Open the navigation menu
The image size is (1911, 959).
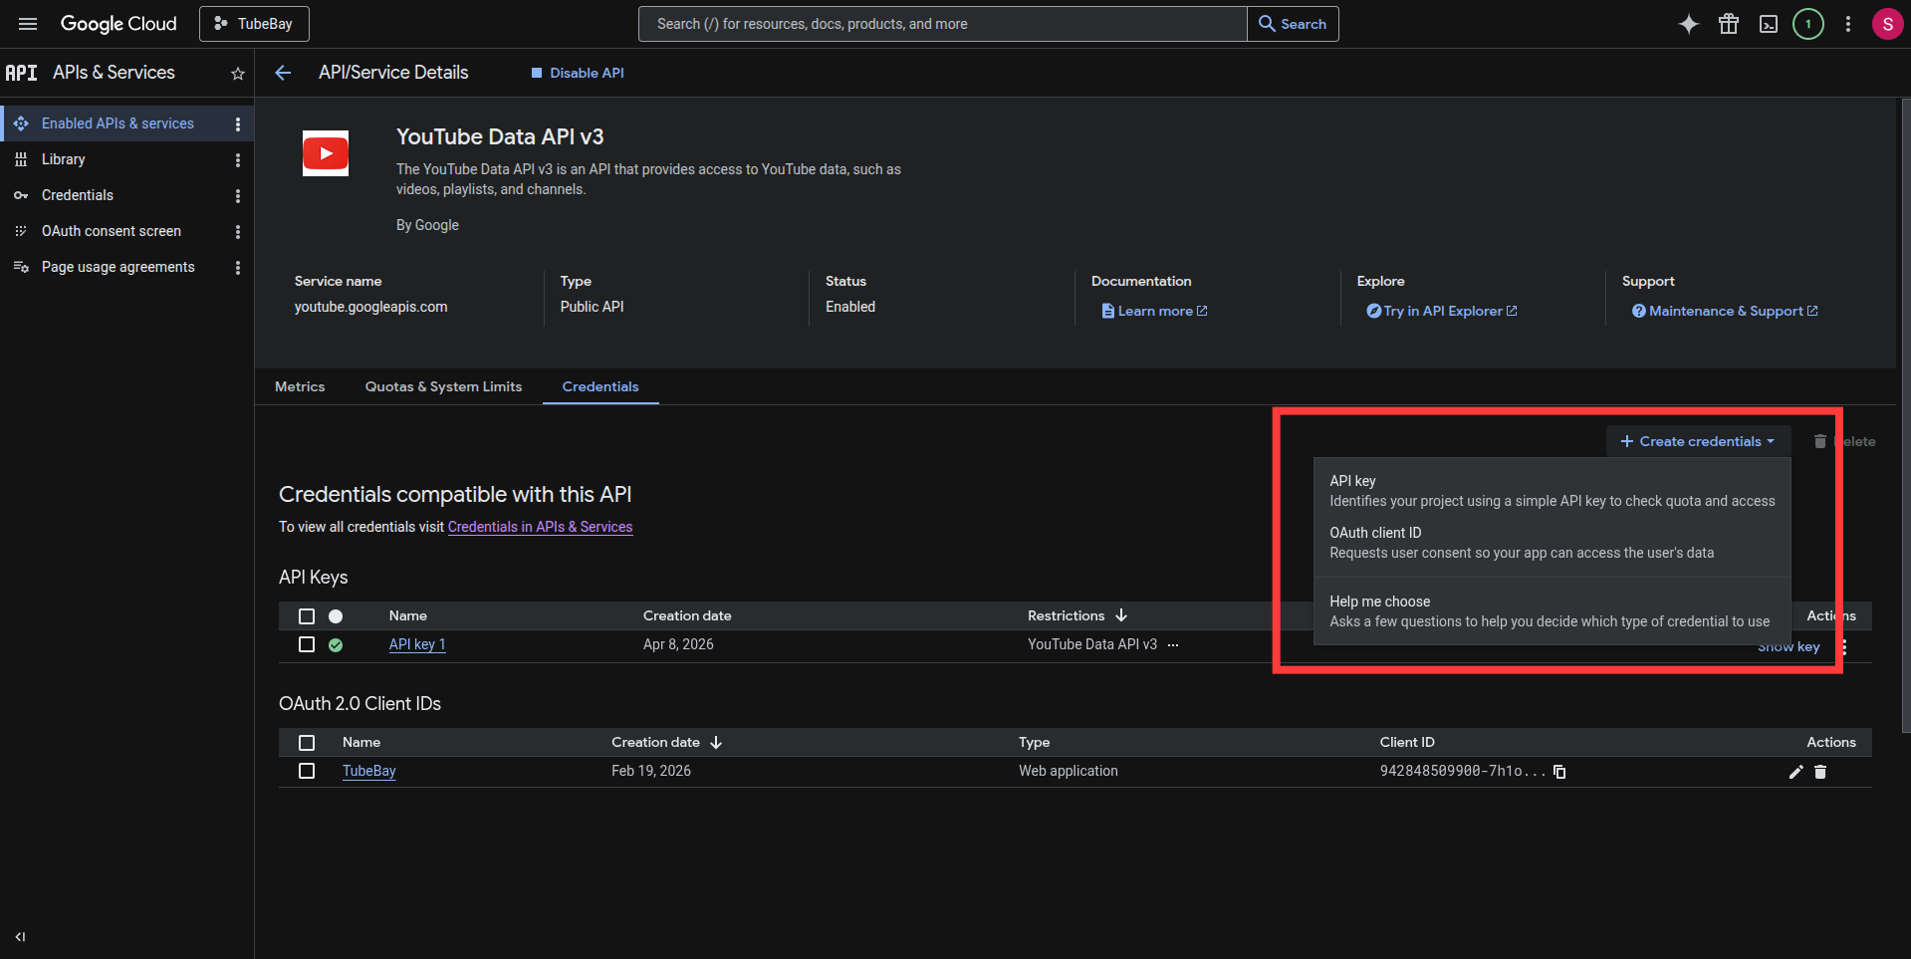coord(27,23)
